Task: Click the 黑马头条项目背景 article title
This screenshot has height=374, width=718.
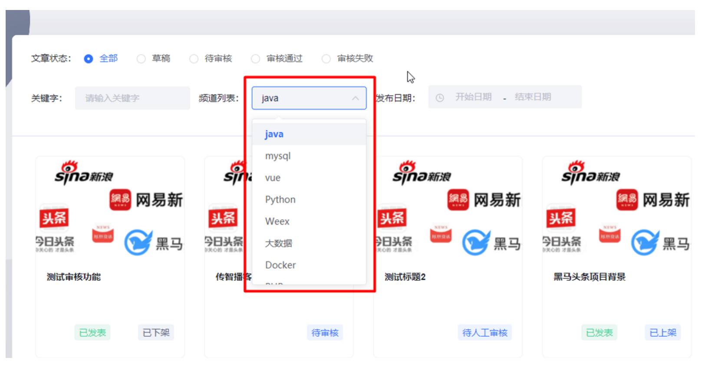Action: click(590, 277)
